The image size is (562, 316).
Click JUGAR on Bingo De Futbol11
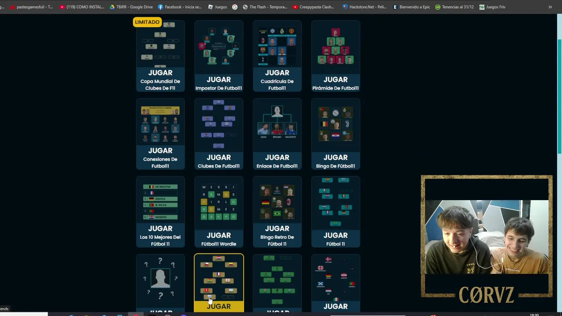335,158
